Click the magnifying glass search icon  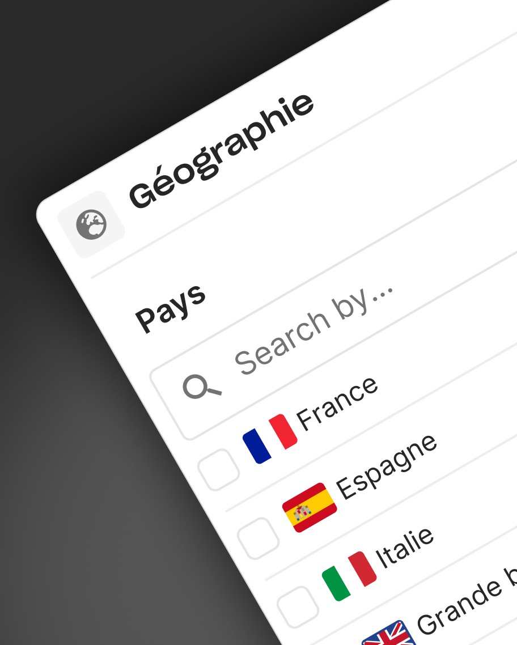[201, 388]
